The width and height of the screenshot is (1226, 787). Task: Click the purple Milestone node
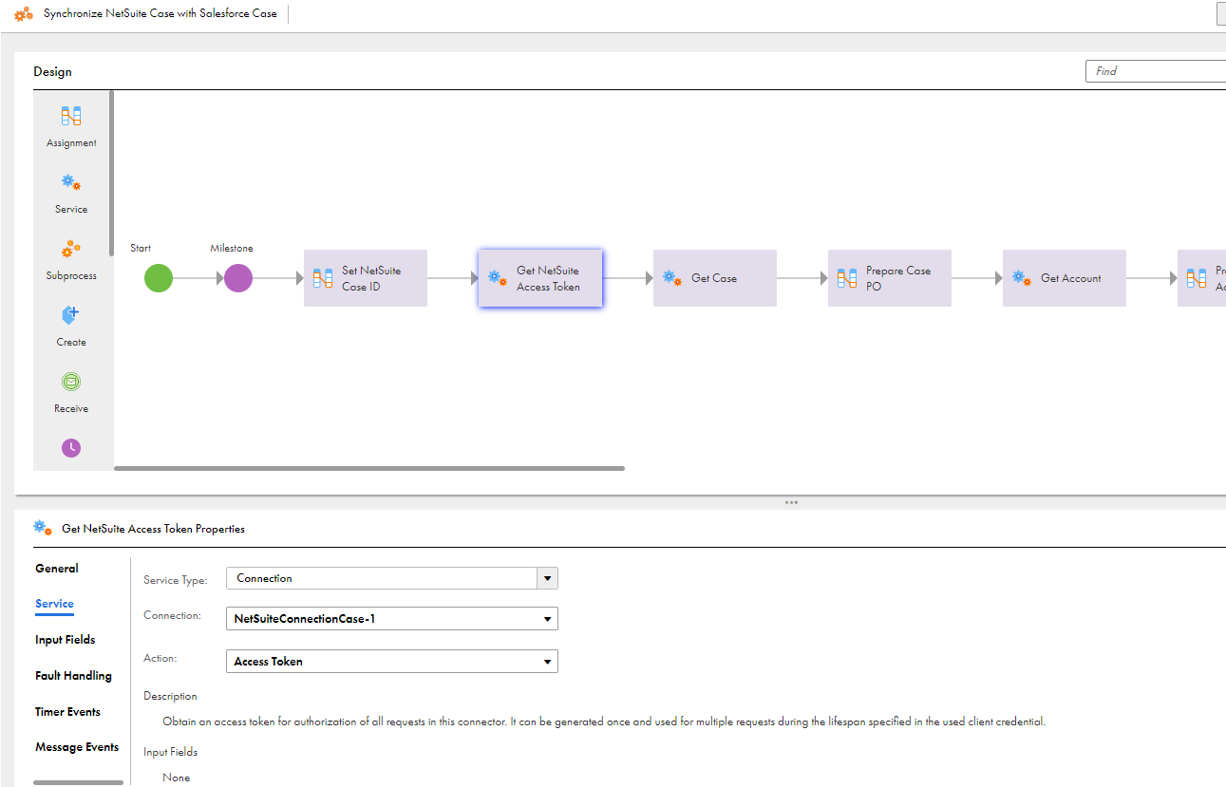click(238, 278)
